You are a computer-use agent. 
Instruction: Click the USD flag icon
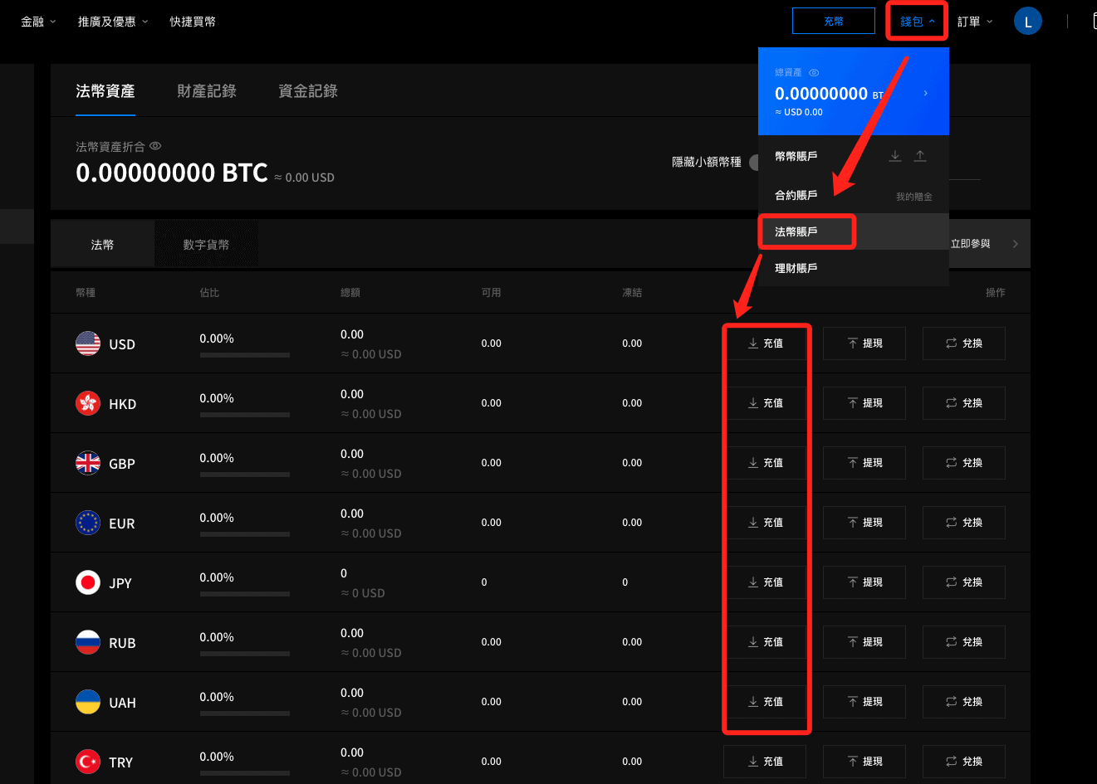88,343
